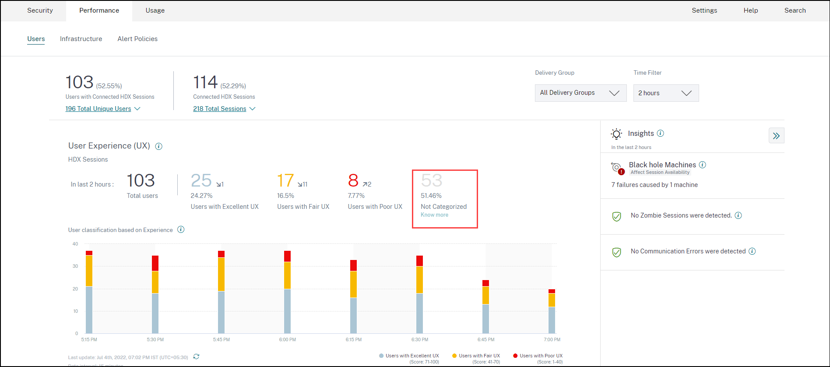The height and width of the screenshot is (367, 830).
Task: Toggle Users with Excellent UX legend item
Action: click(409, 356)
